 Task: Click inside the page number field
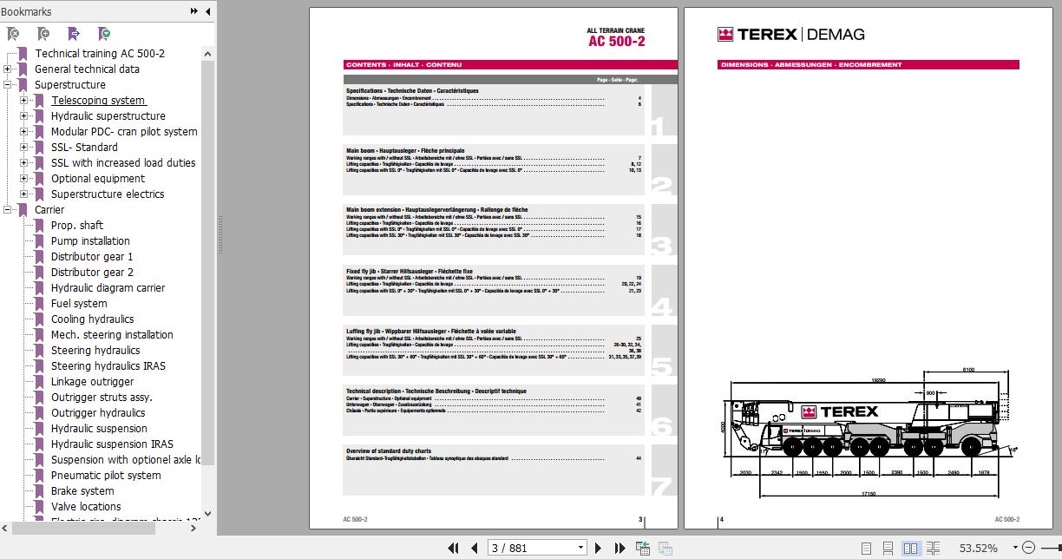pyautogui.click(x=521, y=547)
